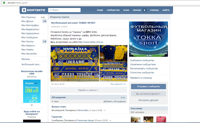Click the Битрикс24 ad banner image
The height and width of the screenshot is (123, 200).
(x=32, y=91)
